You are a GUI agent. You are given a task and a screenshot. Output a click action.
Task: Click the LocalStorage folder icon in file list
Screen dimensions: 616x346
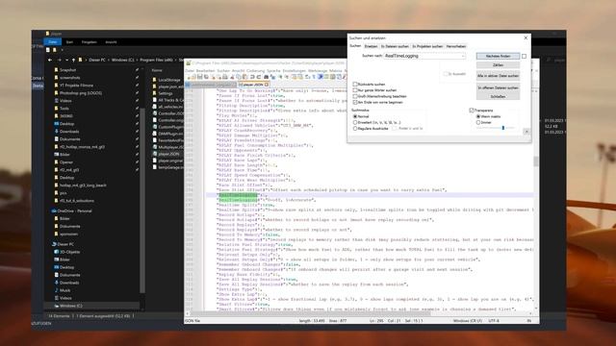pos(154,80)
